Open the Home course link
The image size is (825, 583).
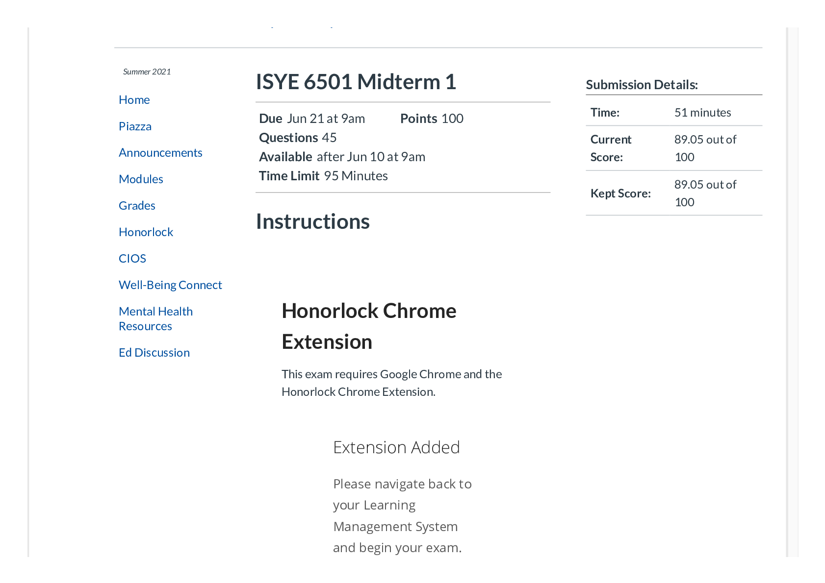click(134, 99)
